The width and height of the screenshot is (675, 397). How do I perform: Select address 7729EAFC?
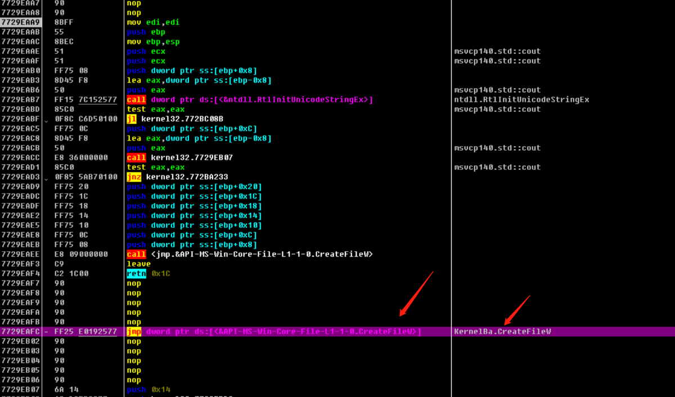tap(20, 332)
